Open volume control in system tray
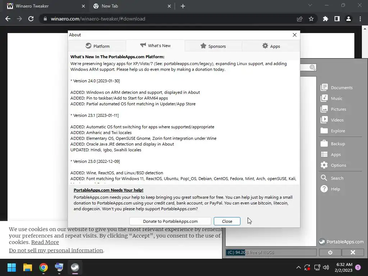Image resolution: width=368 pixels, height=276 pixels. point(326,267)
